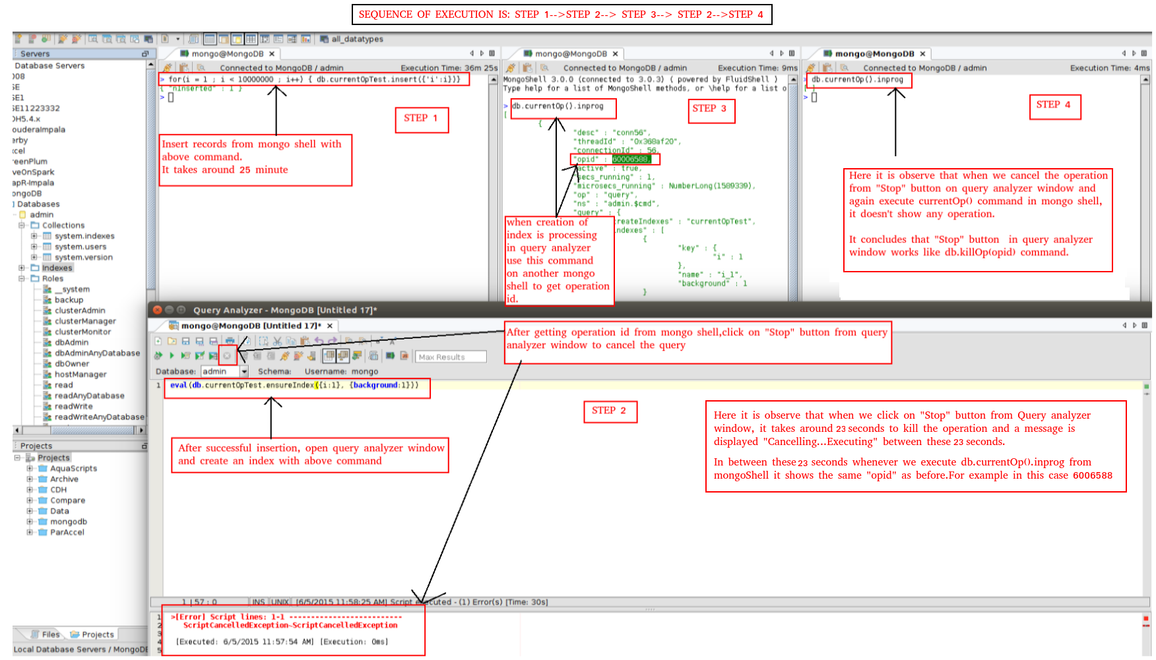1156x660 pixels.
Task: Click the JS script icon in Query Analyzer
Action: pos(404,355)
